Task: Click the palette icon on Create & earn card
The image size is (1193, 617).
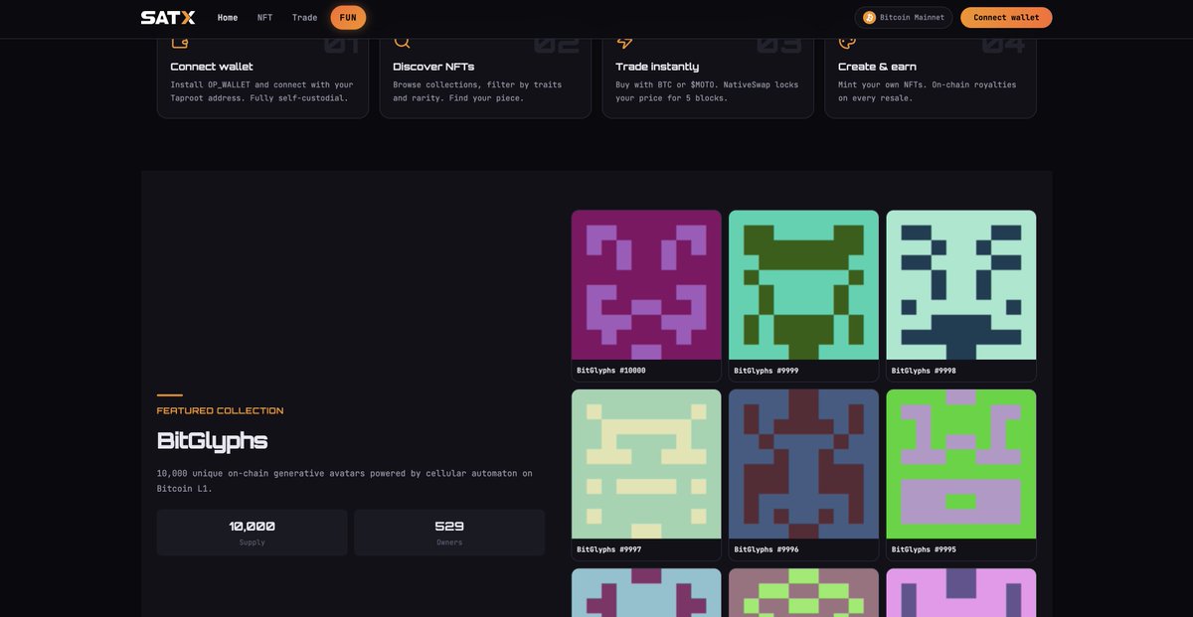Action: 847,42
